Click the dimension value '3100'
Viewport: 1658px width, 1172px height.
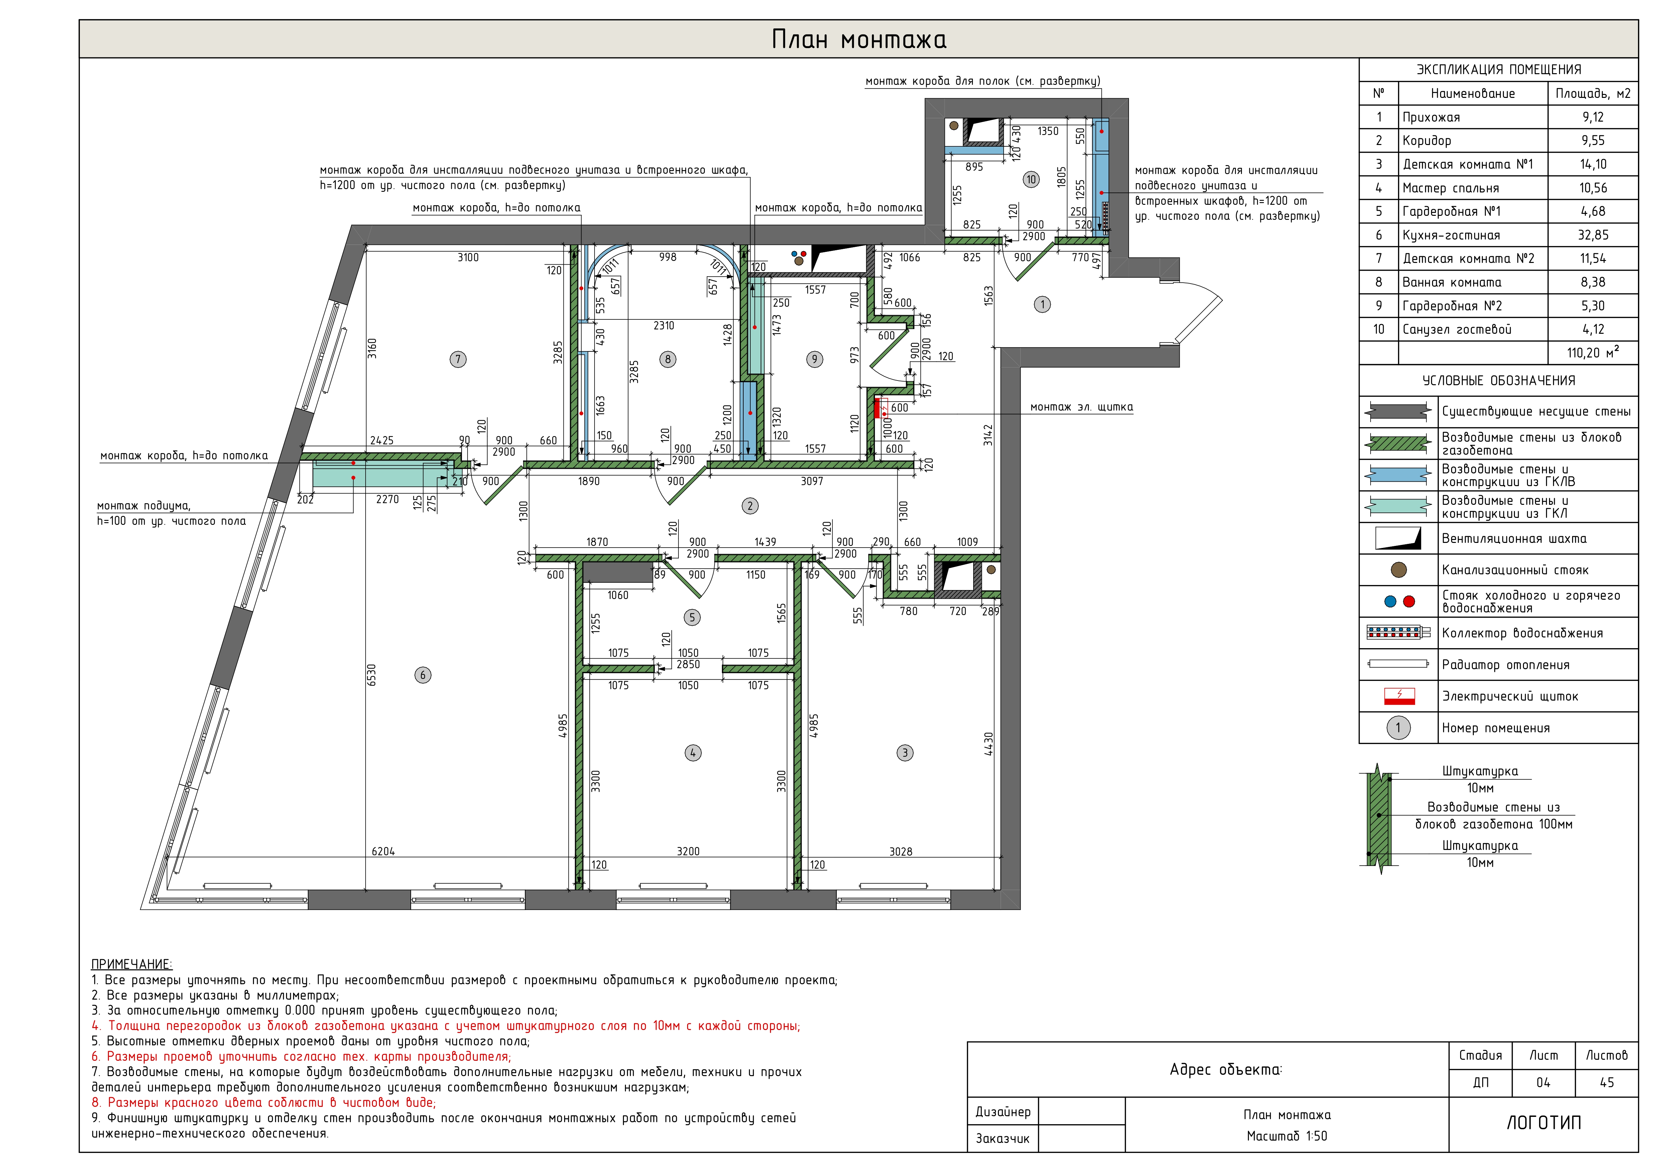click(468, 257)
